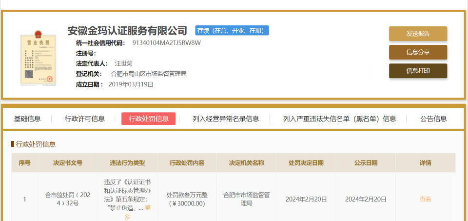Select the 行政处罚信息 tab
468x221 pixels.
click(148, 119)
